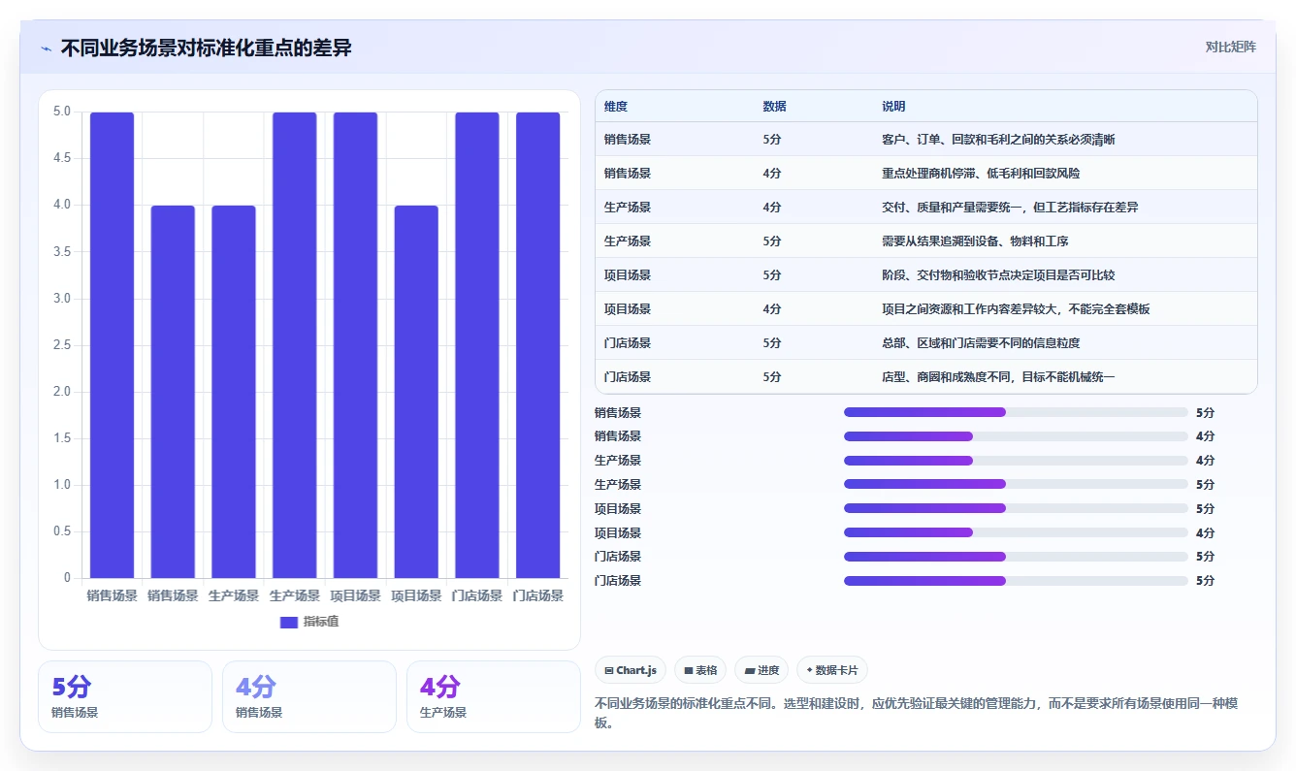Click the 指标值 legend label
This screenshot has height=771, width=1296.
(x=321, y=622)
